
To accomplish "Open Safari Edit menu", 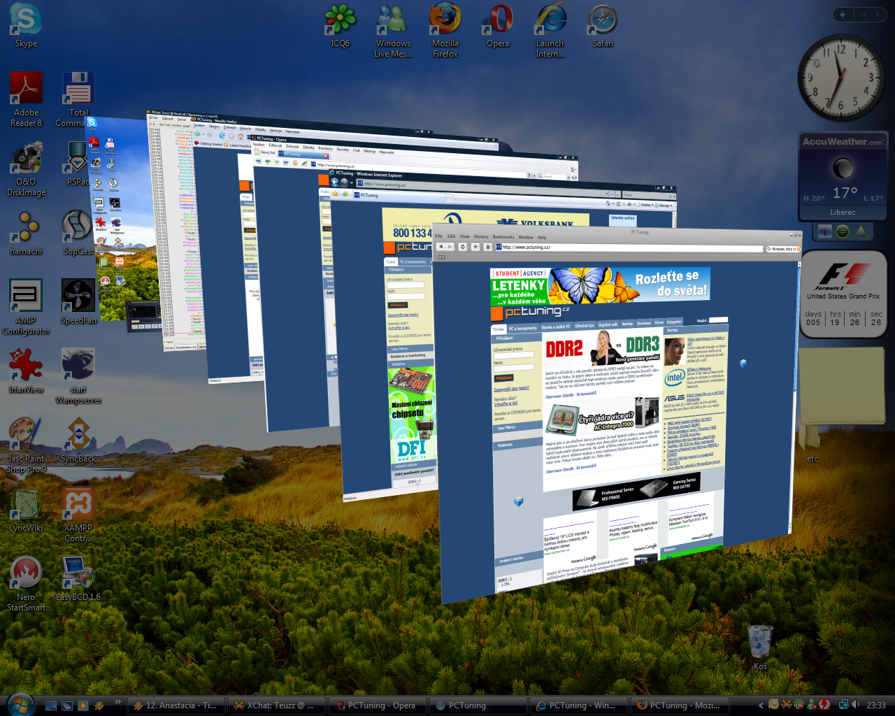I will [x=451, y=236].
